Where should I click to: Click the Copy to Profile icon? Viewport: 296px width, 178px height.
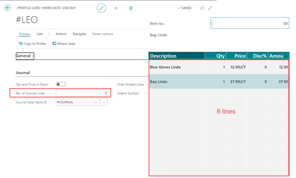click(x=21, y=43)
